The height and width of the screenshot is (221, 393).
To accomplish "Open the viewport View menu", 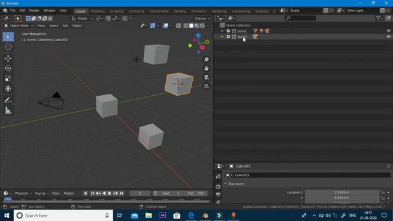I will click(x=41, y=26).
